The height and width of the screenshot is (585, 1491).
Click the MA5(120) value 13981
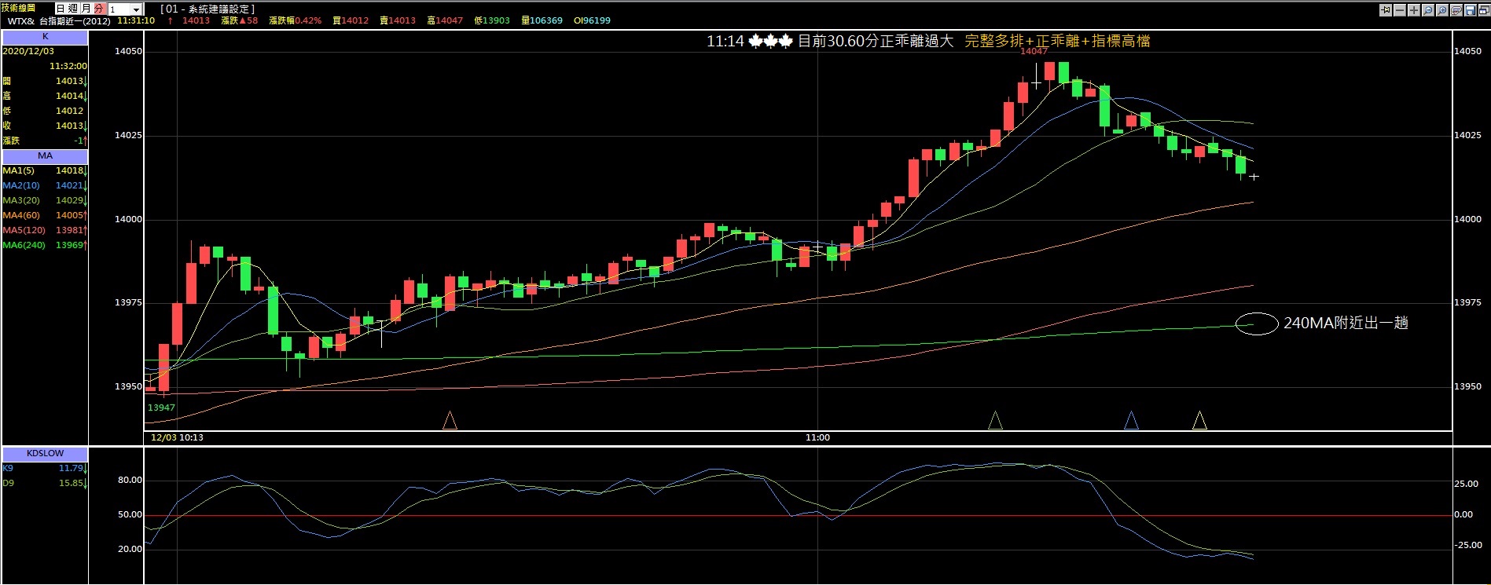point(69,230)
